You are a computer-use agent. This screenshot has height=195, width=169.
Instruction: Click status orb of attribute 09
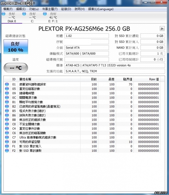click(7, 93)
